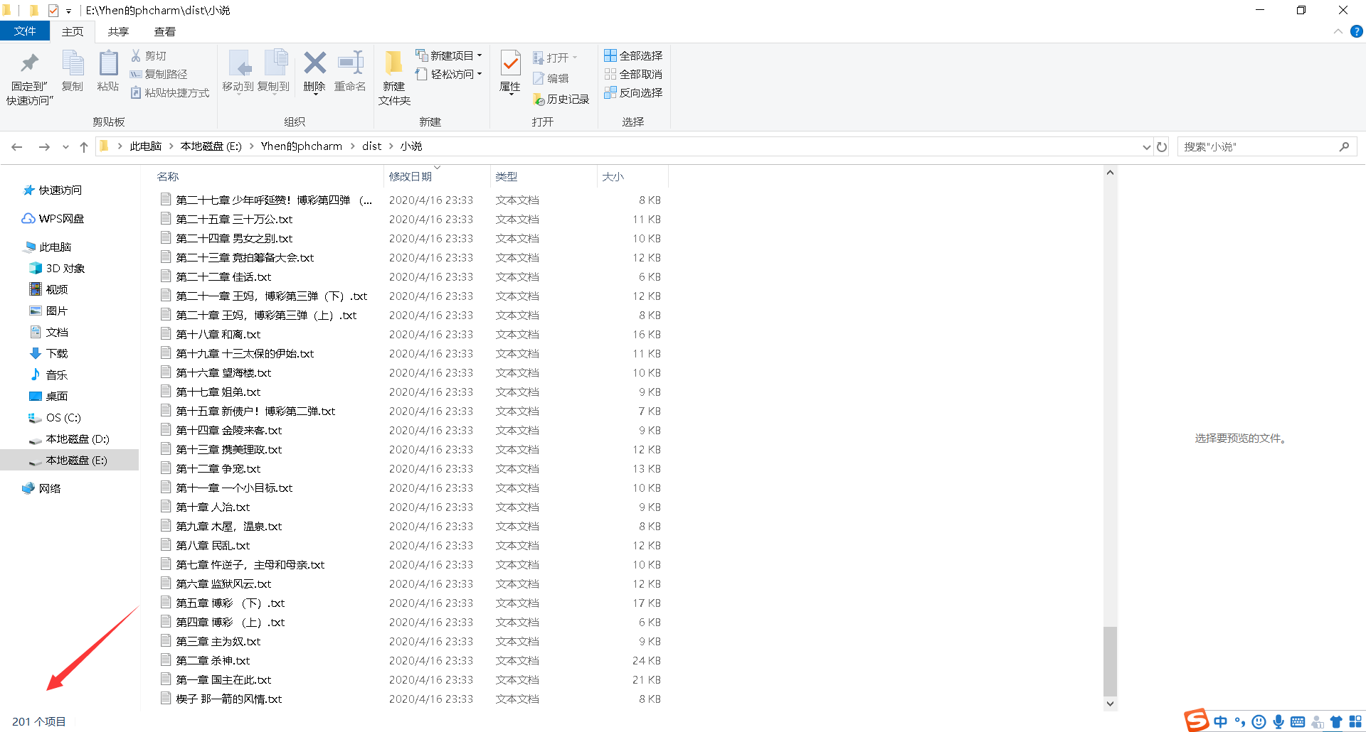Click the Paste icon in the ribbon

tap(108, 64)
